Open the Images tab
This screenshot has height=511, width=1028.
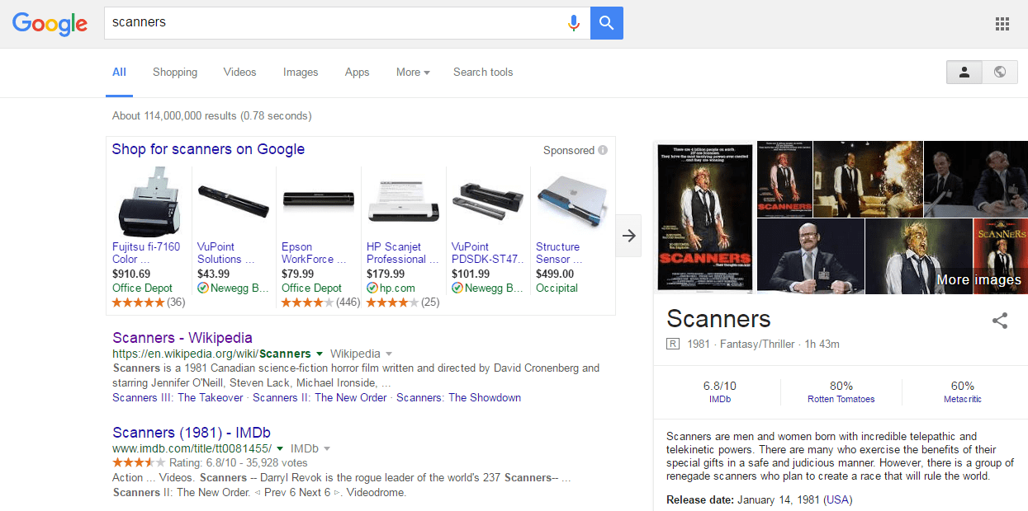pos(301,73)
